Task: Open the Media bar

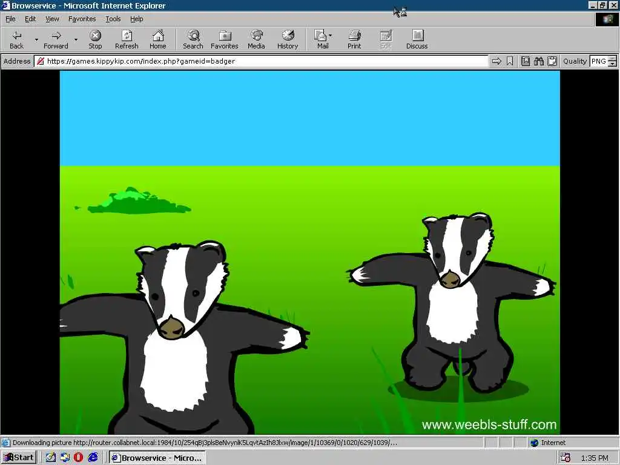Action: point(256,39)
